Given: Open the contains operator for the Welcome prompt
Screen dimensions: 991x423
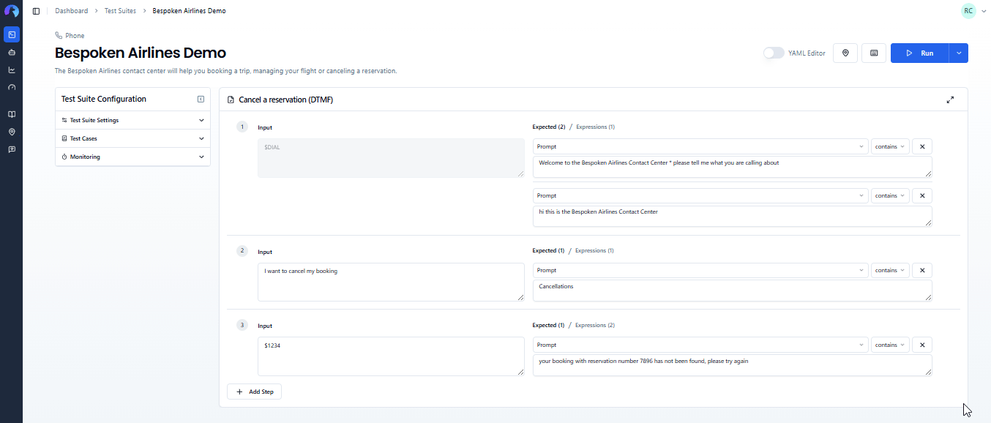Looking at the screenshot, I should coord(890,146).
